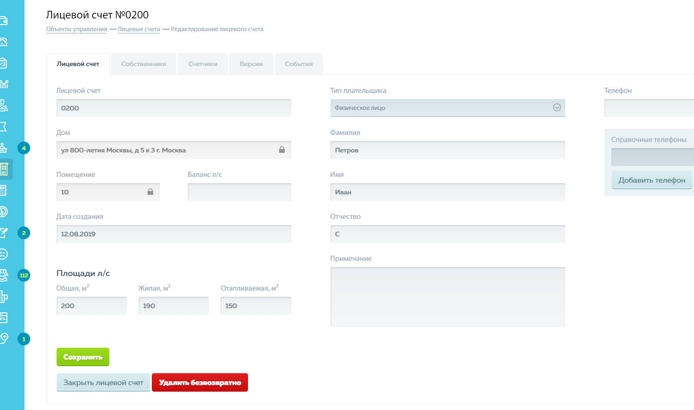Open the calculator icon in sidebar
Screen dimensions: 694x410
[x=4, y=191]
